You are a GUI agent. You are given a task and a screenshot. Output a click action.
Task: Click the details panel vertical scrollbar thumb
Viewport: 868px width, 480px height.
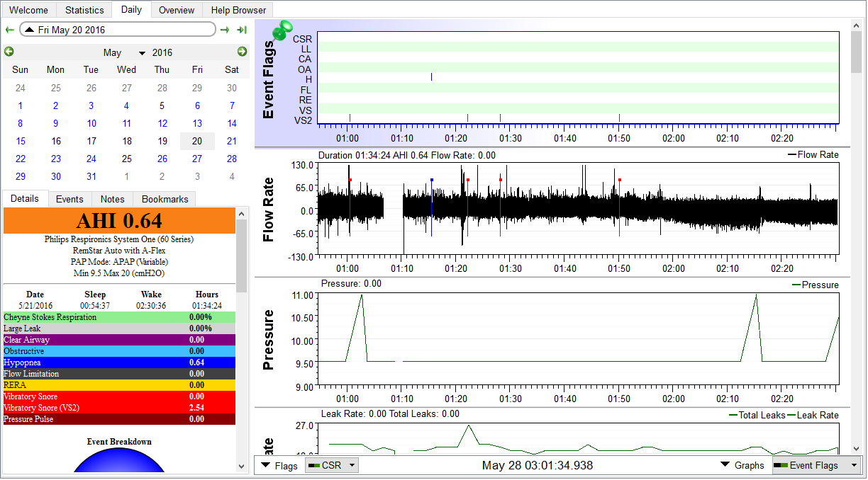coord(242,256)
